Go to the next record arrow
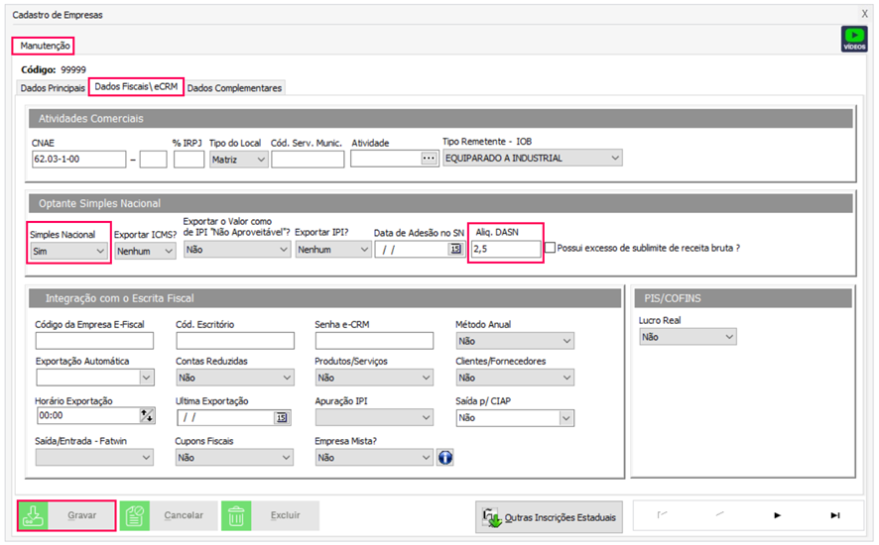This screenshot has width=879, height=545. (777, 515)
